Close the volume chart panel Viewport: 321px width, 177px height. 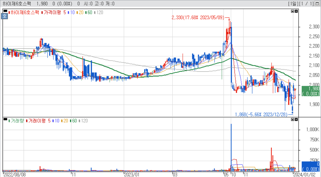pyautogui.click(x=296, y=120)
